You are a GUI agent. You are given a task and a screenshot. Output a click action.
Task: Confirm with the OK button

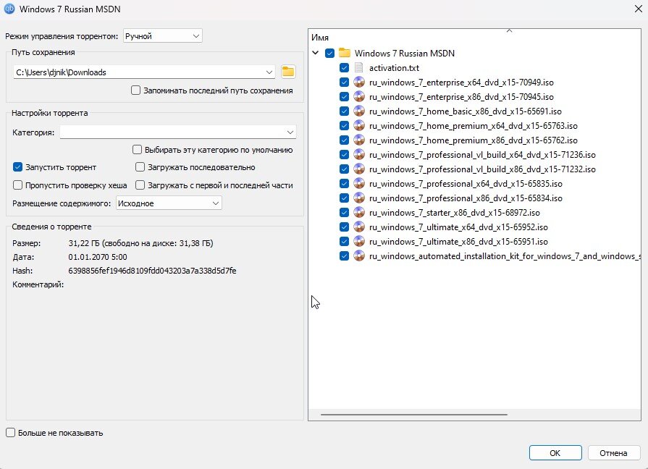(555, 453)
